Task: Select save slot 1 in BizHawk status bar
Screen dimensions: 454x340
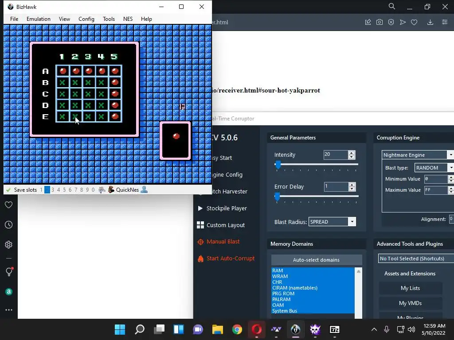Action: click(x=41, y=189)
